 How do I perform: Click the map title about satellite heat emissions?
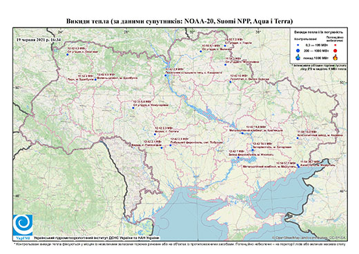pyautogui.click(x=179, y=21)
